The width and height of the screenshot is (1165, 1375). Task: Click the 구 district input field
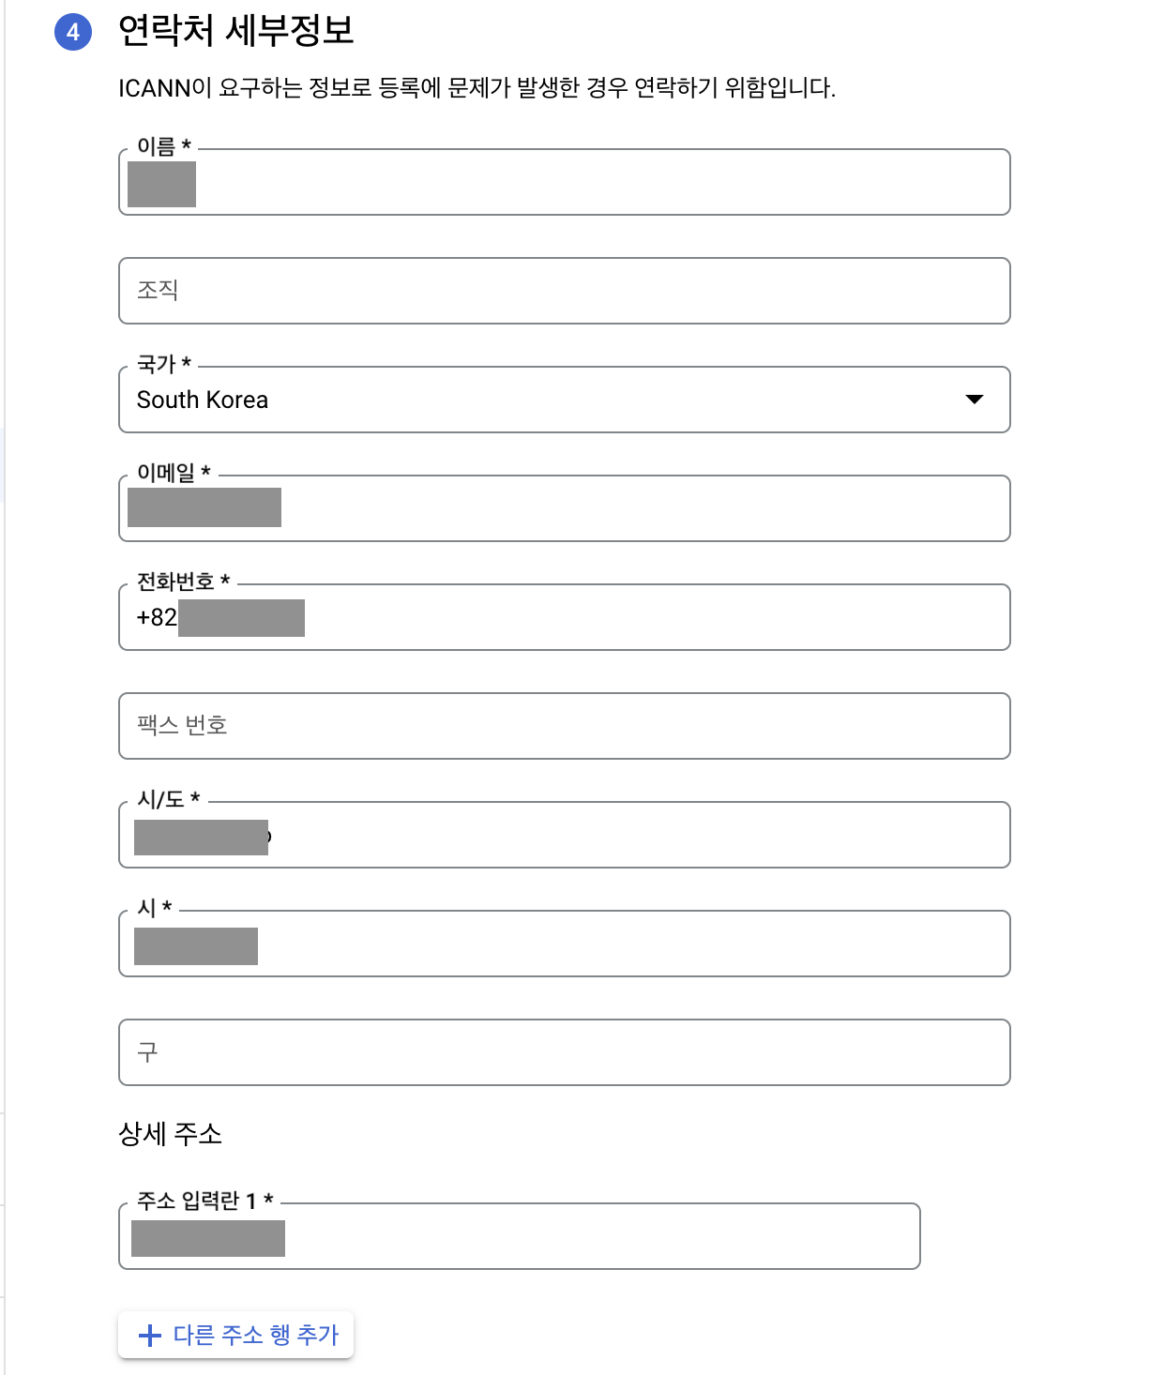565,1052
